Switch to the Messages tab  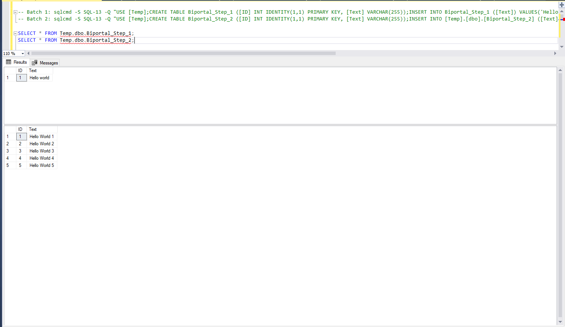[x=45, y=63]
